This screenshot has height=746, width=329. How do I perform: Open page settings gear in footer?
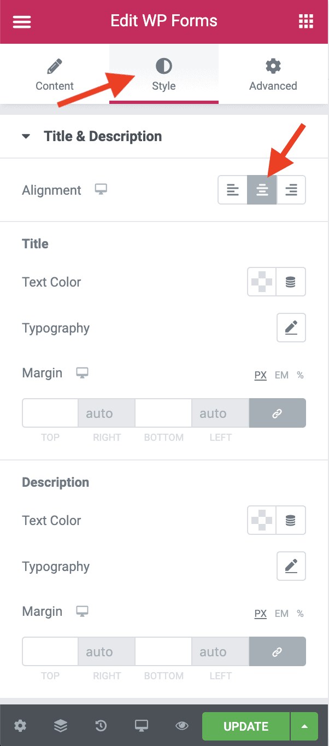20,726
